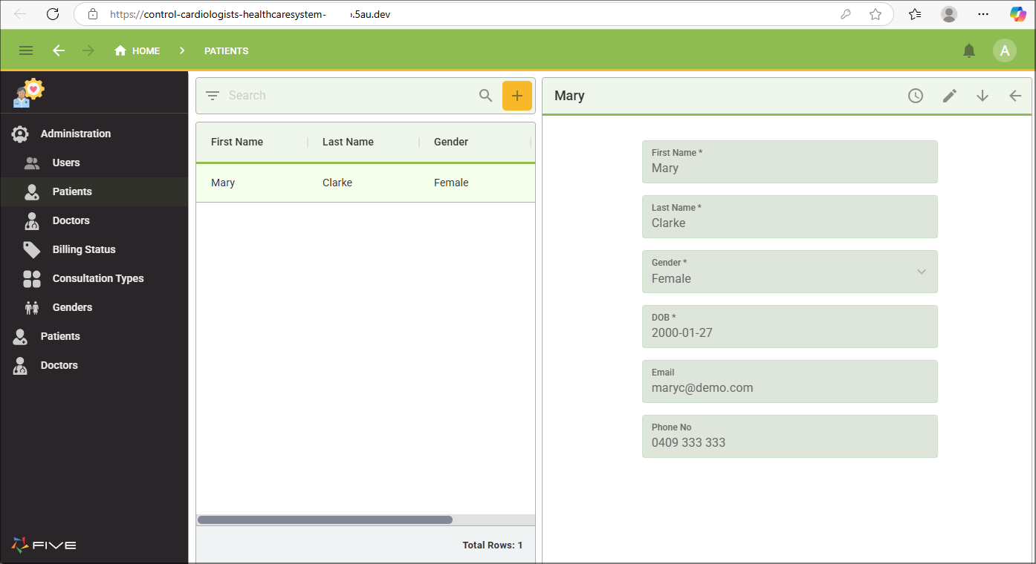
Task: Sort by First Name column header
Action: [x=237, y=142]
